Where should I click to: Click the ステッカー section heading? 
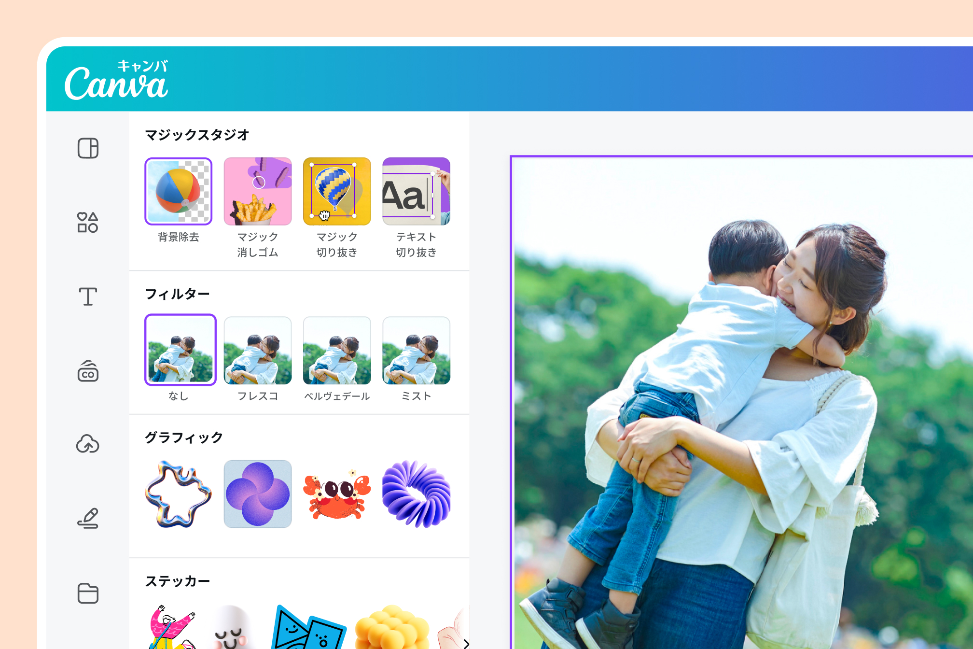click(x=177, y=581)
